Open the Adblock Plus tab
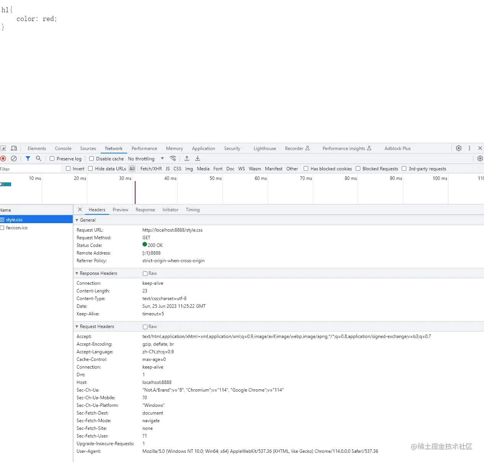The image size is (484, 462). (397, 149)
